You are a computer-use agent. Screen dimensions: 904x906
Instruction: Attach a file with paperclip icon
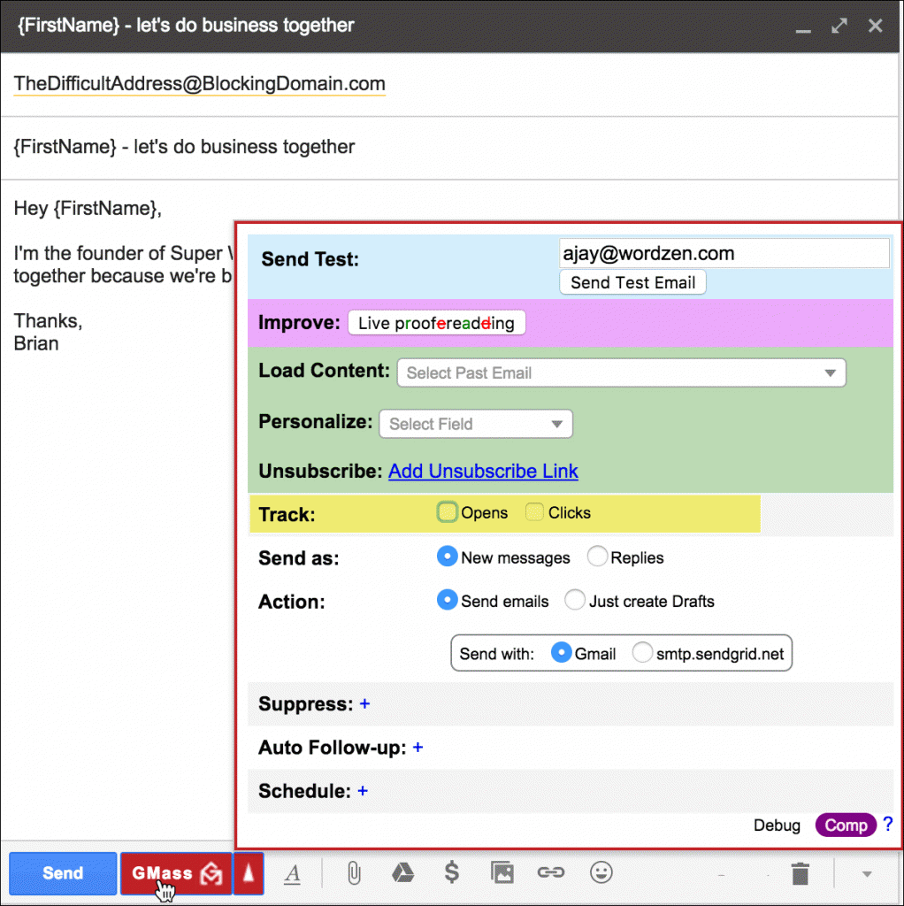(x=353, y=873)
